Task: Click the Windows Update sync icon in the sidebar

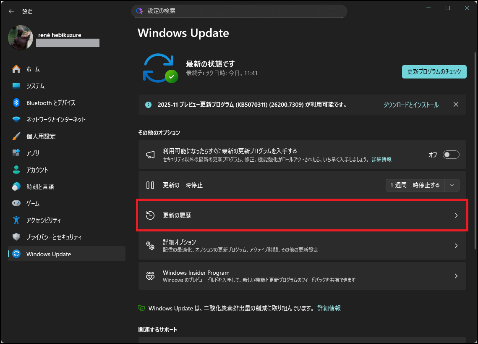Action: click(16, 254)
